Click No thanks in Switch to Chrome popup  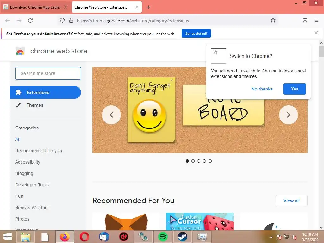pyautogui.click(x=262, y=89)
